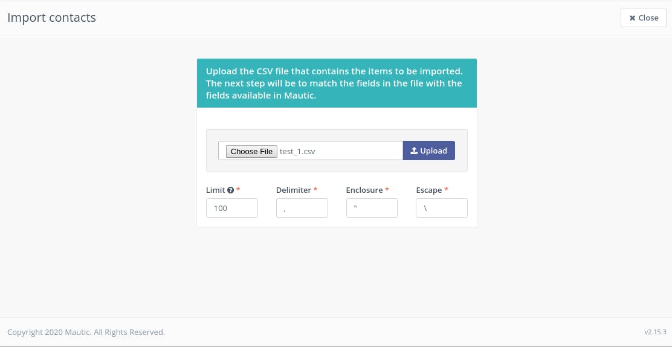
Task: Click the Enclosure label
Action: click(364, 190)
